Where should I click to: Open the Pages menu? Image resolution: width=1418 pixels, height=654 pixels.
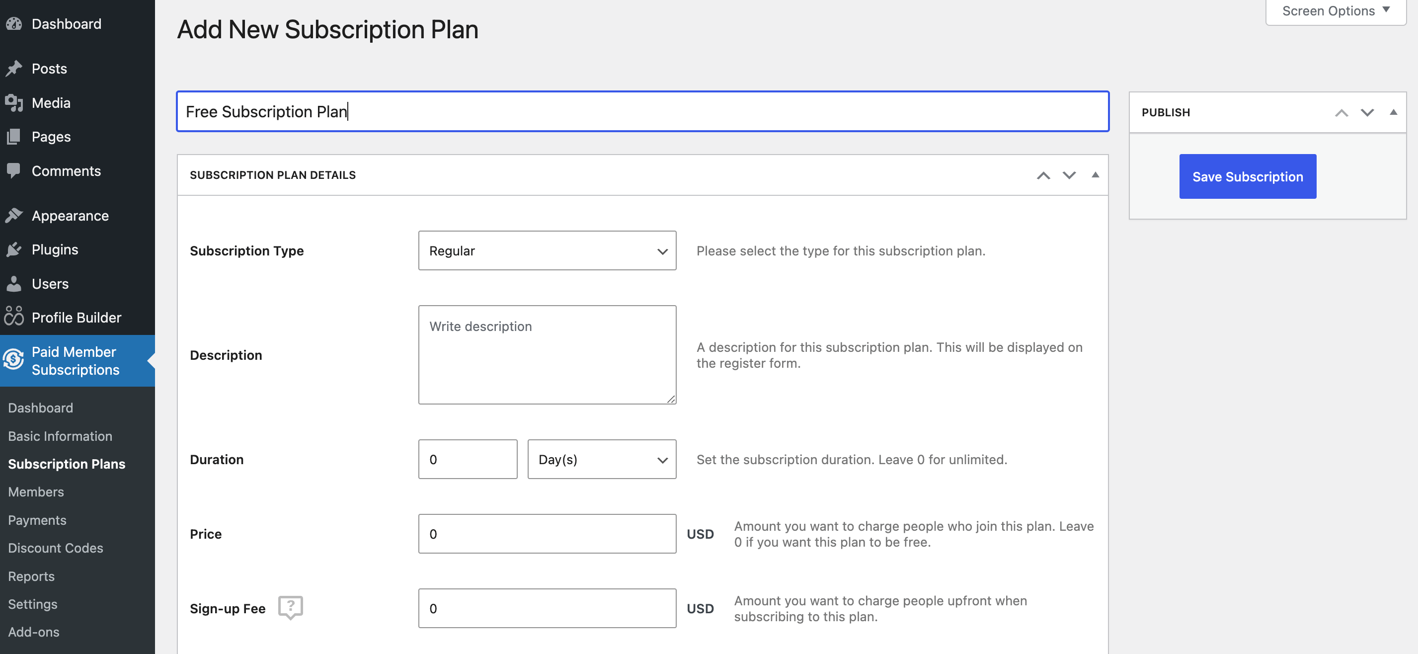[51, 137]
